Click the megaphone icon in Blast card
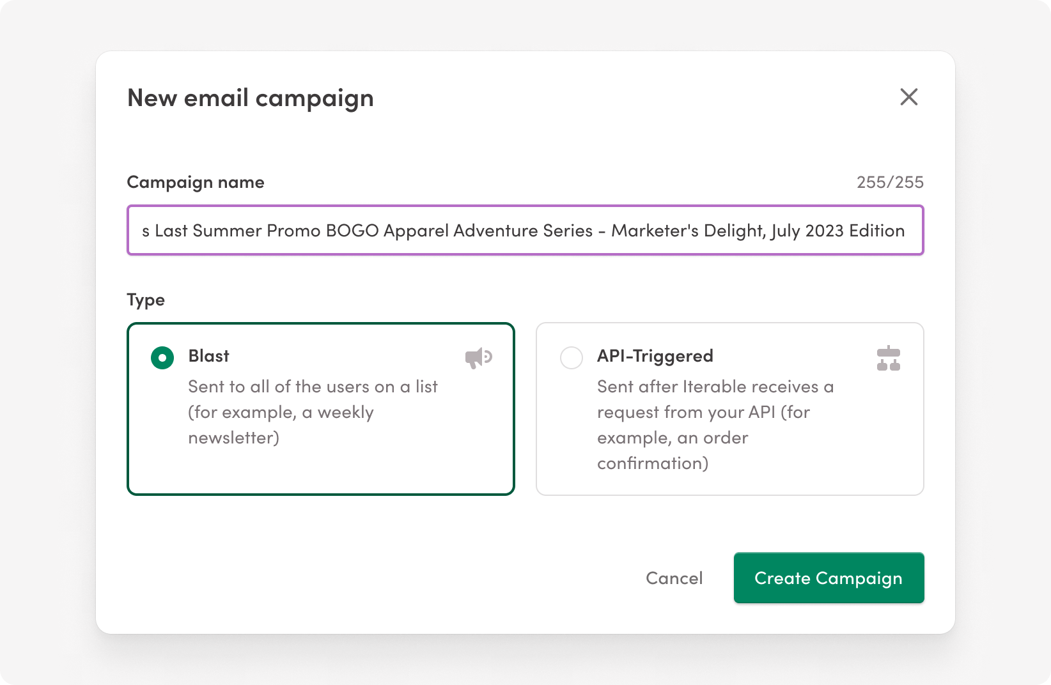Image resolution: width=1051 pixels, height=685 pixels. (478, 358)
